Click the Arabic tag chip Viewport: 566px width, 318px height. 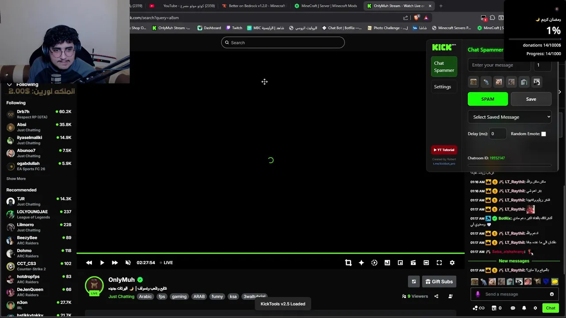(145, 296)
